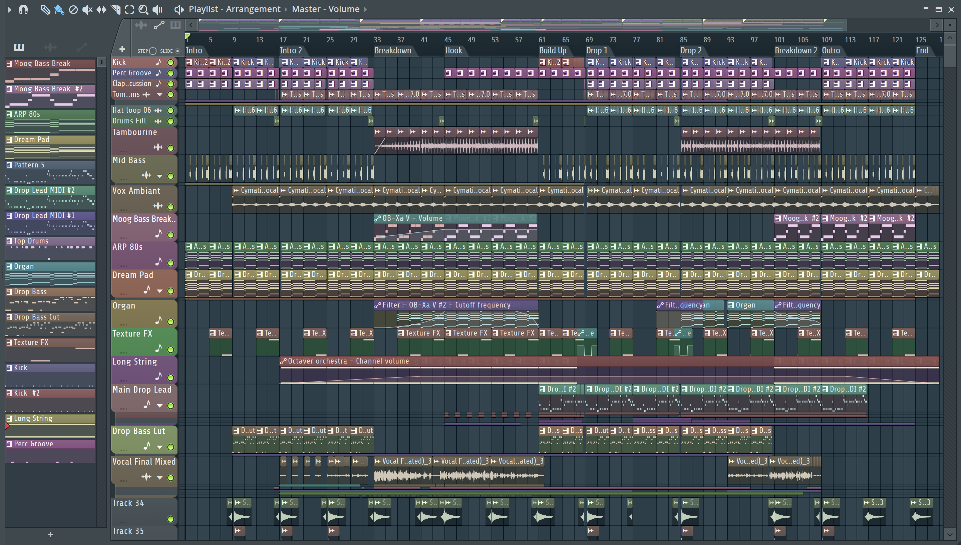This screenshot has height=545, width=961.
Task: Mute the Mid Bass track
Action: pos(171,176)
